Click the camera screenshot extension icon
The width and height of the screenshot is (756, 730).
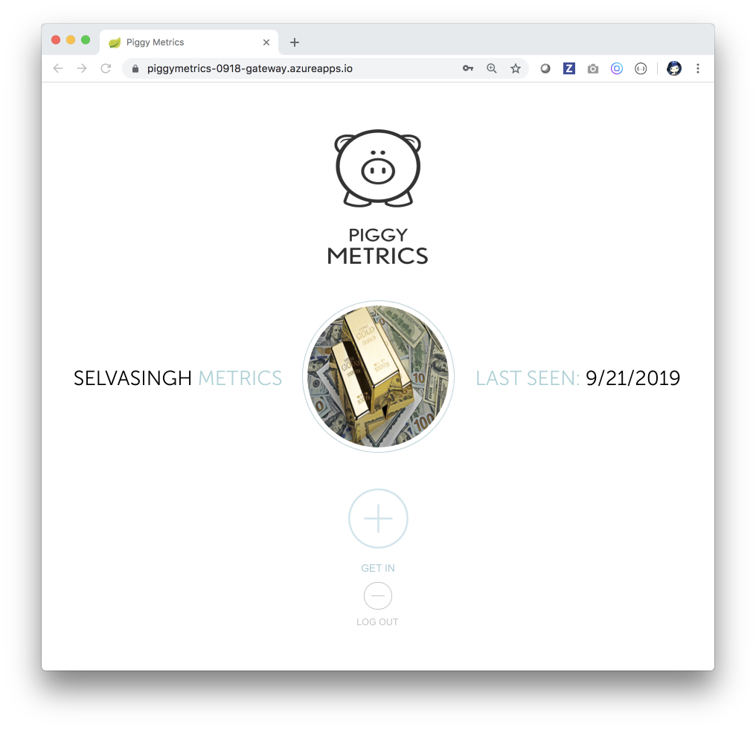click(x=593, y=69)
